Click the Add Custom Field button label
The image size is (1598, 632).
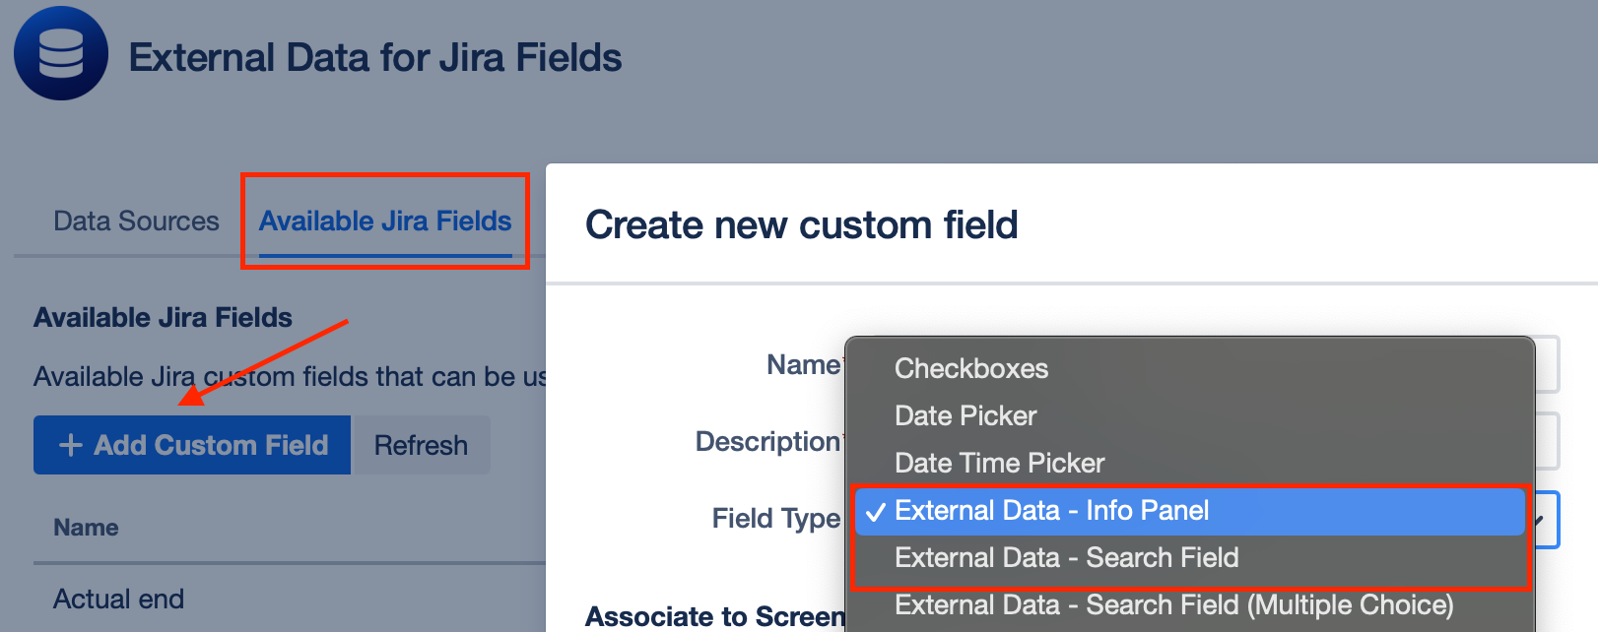tap(211, 445)
